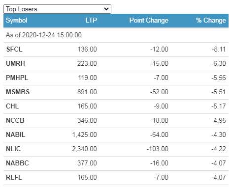The image size is (233, 187).
Task: Click NABIL's LTP value 1,425.00
Action: tap(85, 135)
